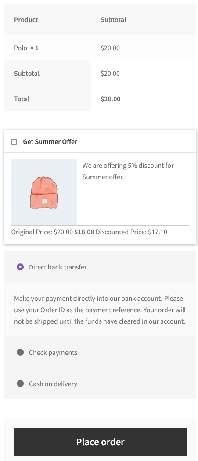
Task: Open the orange beanie product image
Action: click(x=44, y=192)
